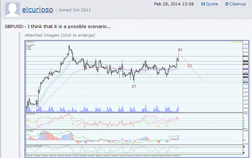Click the Cleanup button
The width and height of the screenshot is (252, 158).
point(235,4)
